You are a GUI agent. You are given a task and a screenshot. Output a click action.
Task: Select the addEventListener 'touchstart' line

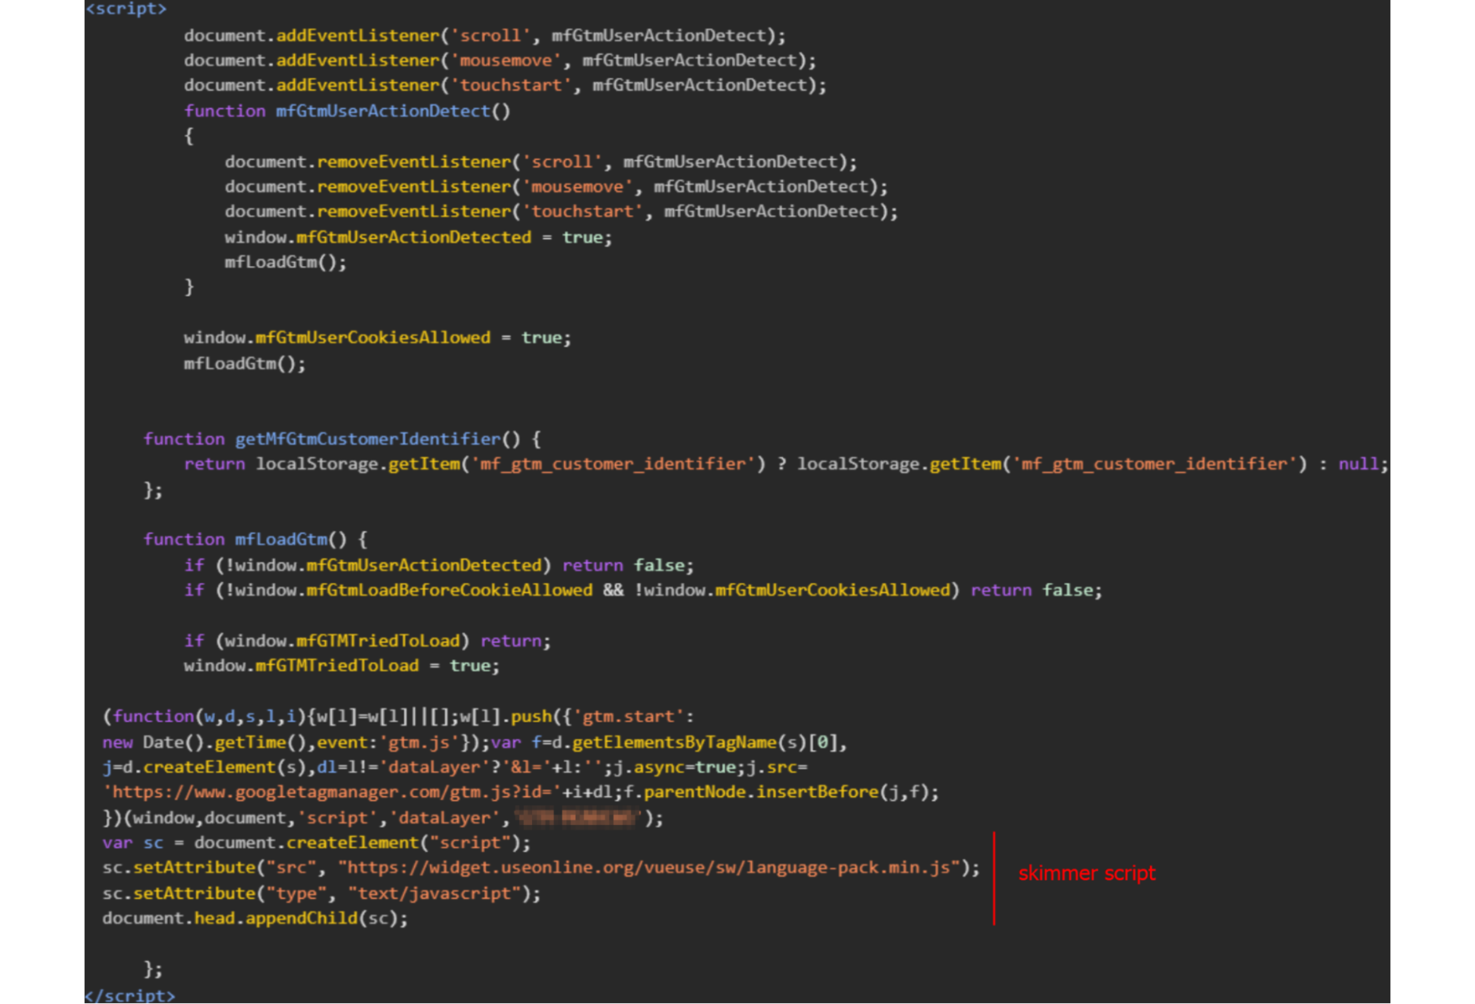(505, 85)
